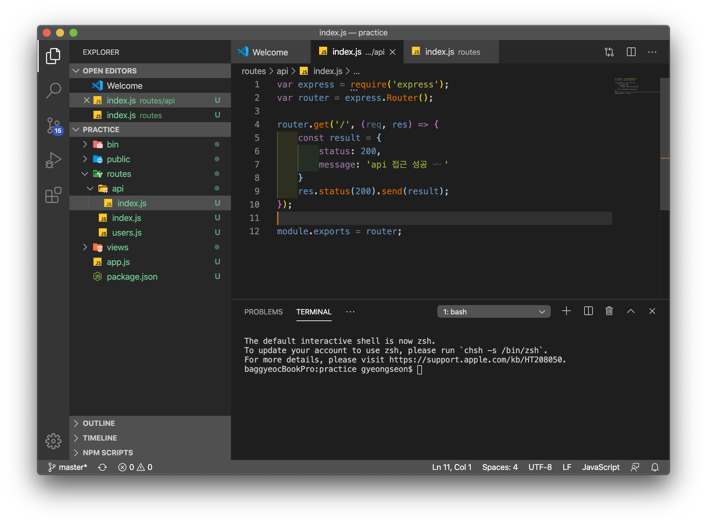Open Source Control view with 15 changes
Screen dimensions: 707x524
(x=54, y=125)
